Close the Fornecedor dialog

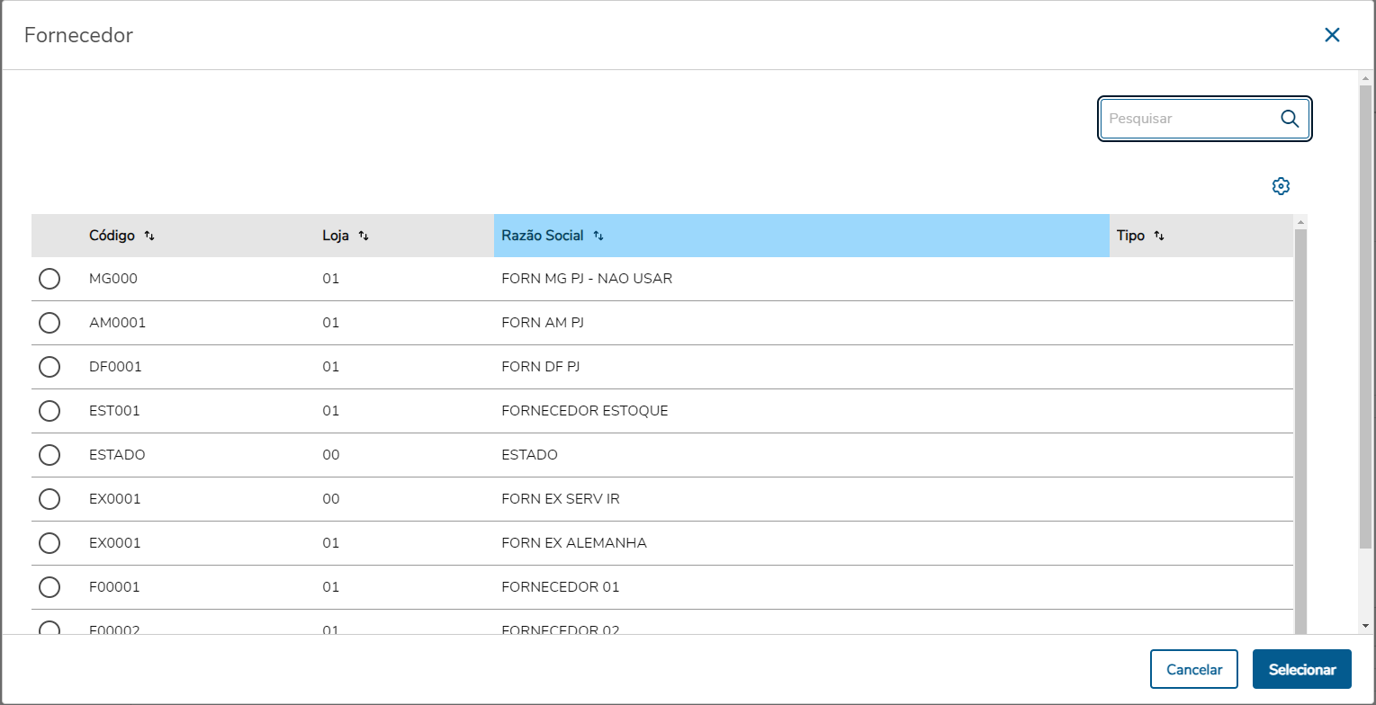click(x=1332, y=35)
